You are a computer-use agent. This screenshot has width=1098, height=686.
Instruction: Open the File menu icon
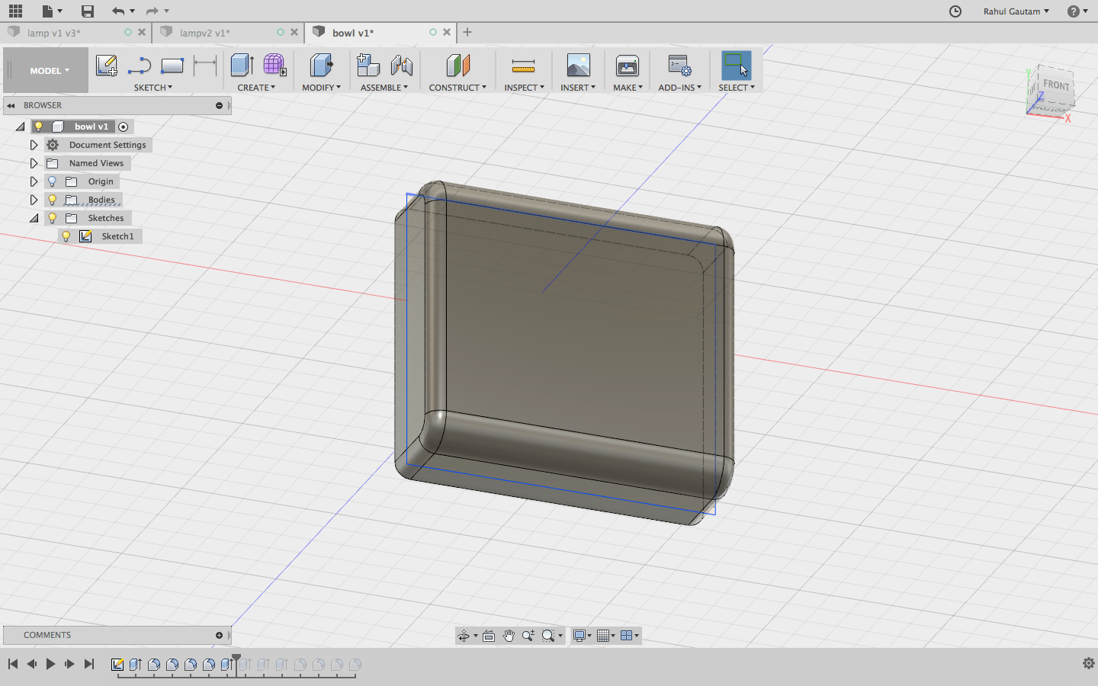click(52, 11)
